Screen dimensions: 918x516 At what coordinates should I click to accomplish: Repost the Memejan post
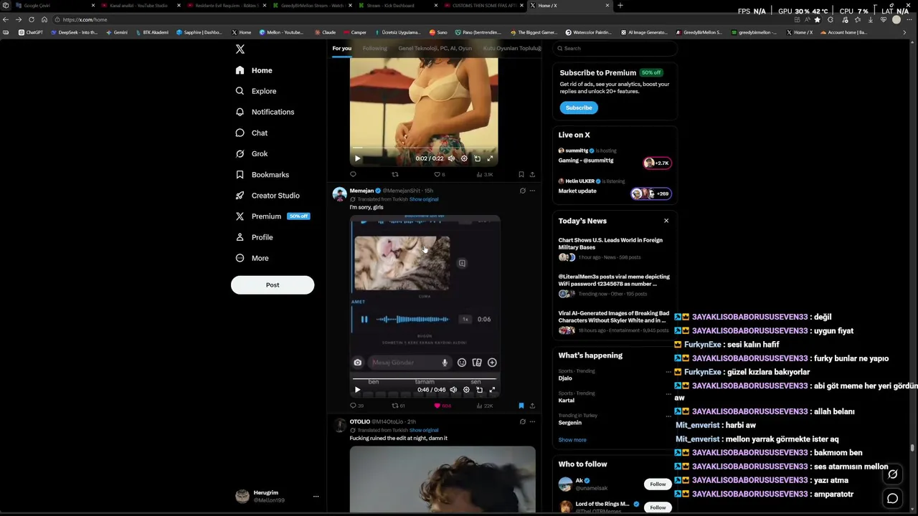click(398, 406)
